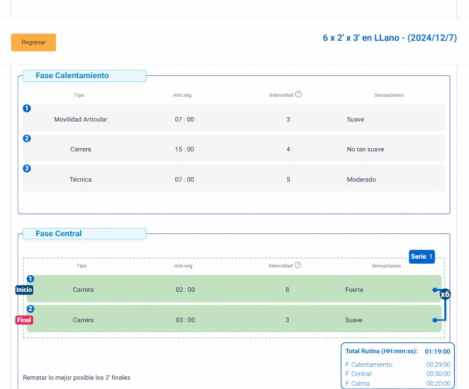Click step number 2 badge in warm-up phase

27,138
